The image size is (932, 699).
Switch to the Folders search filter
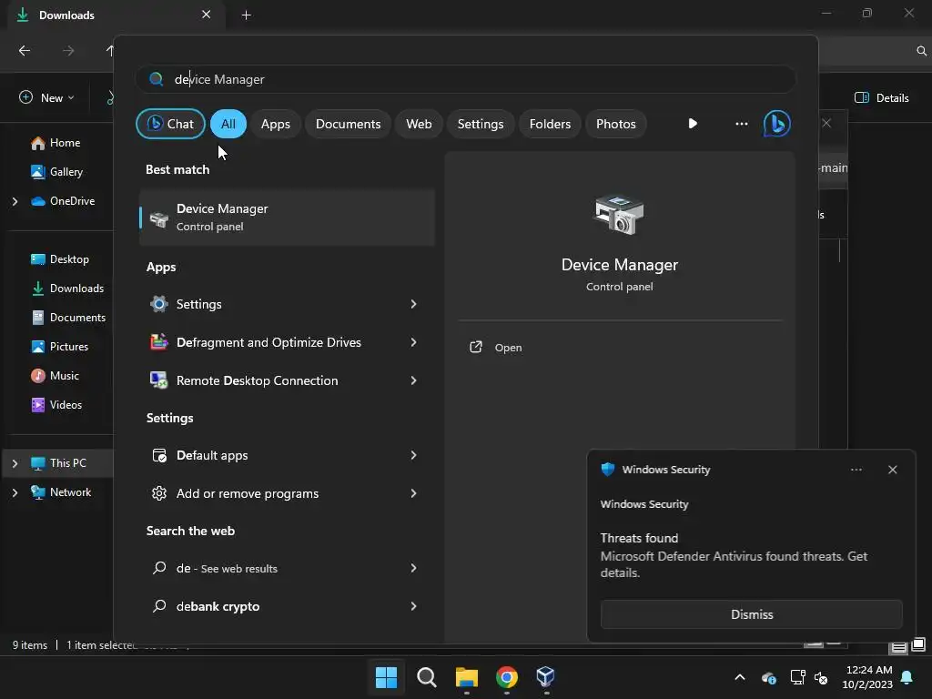[x=550, y=124]
